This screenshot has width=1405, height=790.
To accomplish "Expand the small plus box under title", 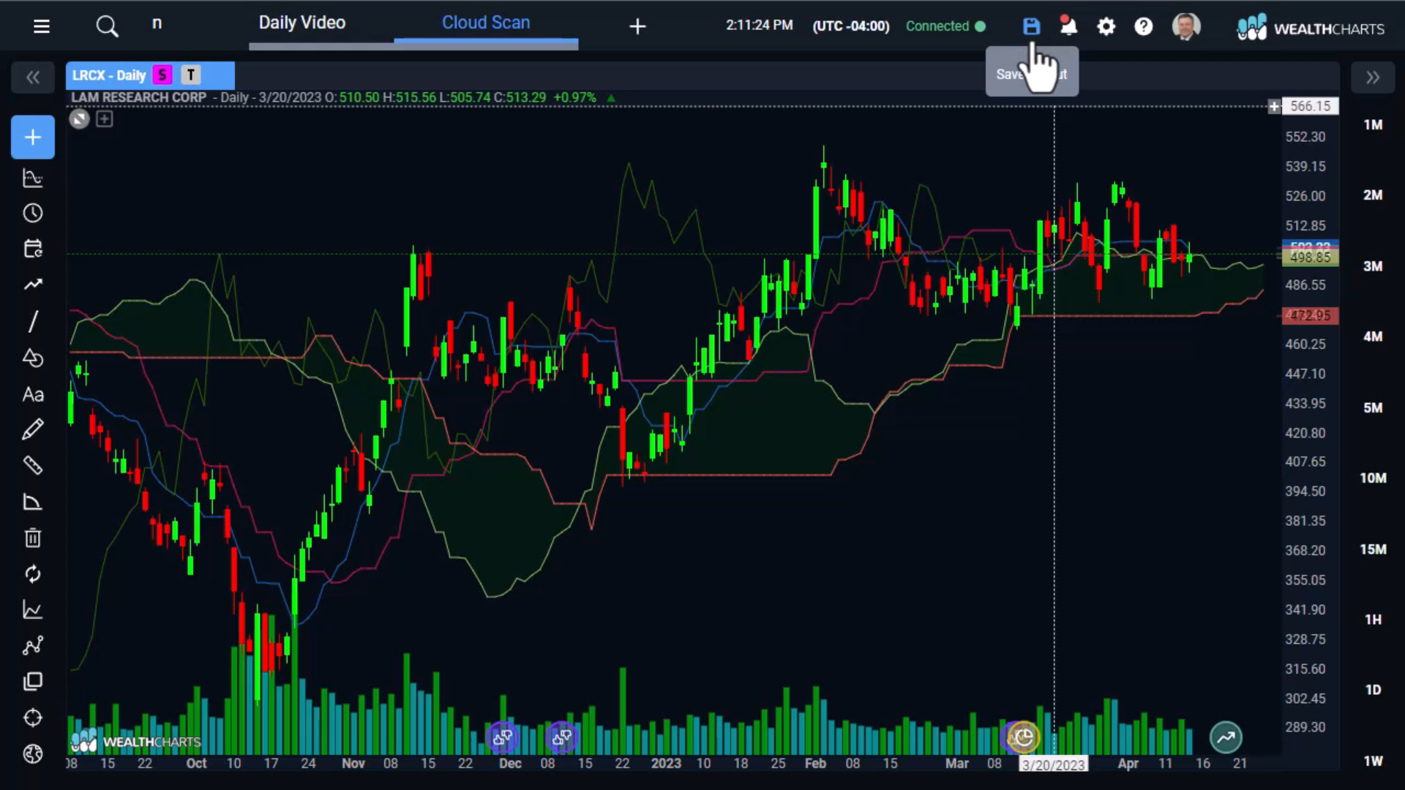I will click(x=105, y=118).
